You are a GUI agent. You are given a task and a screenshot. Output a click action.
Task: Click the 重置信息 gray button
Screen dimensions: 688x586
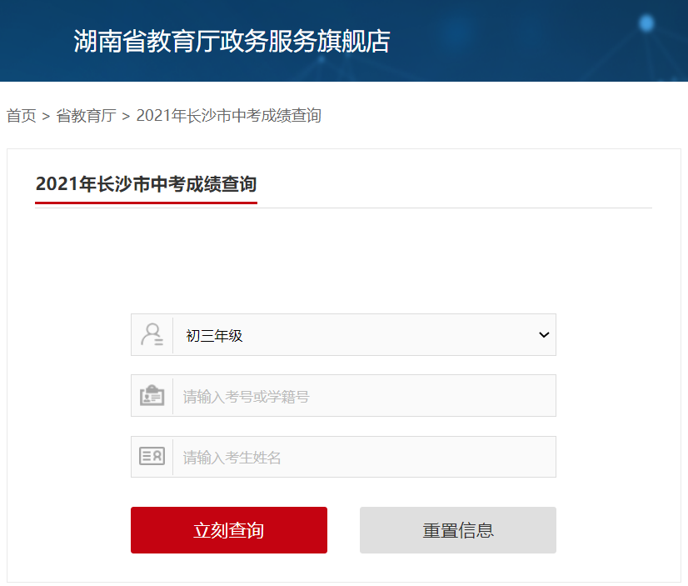(458, 530)
